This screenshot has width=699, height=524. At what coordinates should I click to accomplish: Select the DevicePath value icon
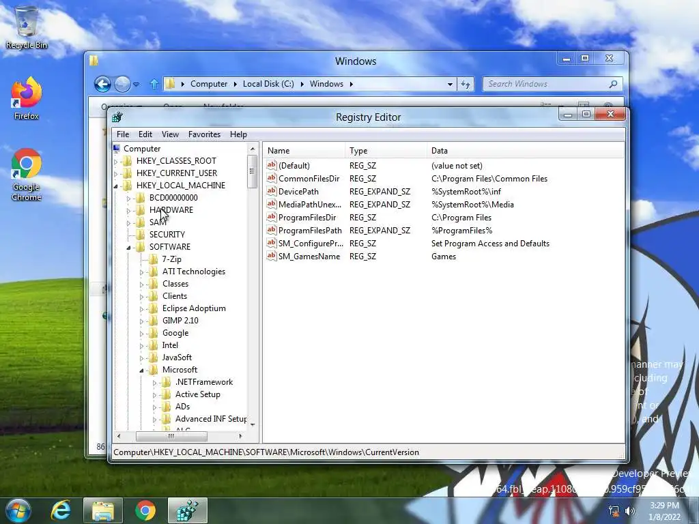point(272,191)
